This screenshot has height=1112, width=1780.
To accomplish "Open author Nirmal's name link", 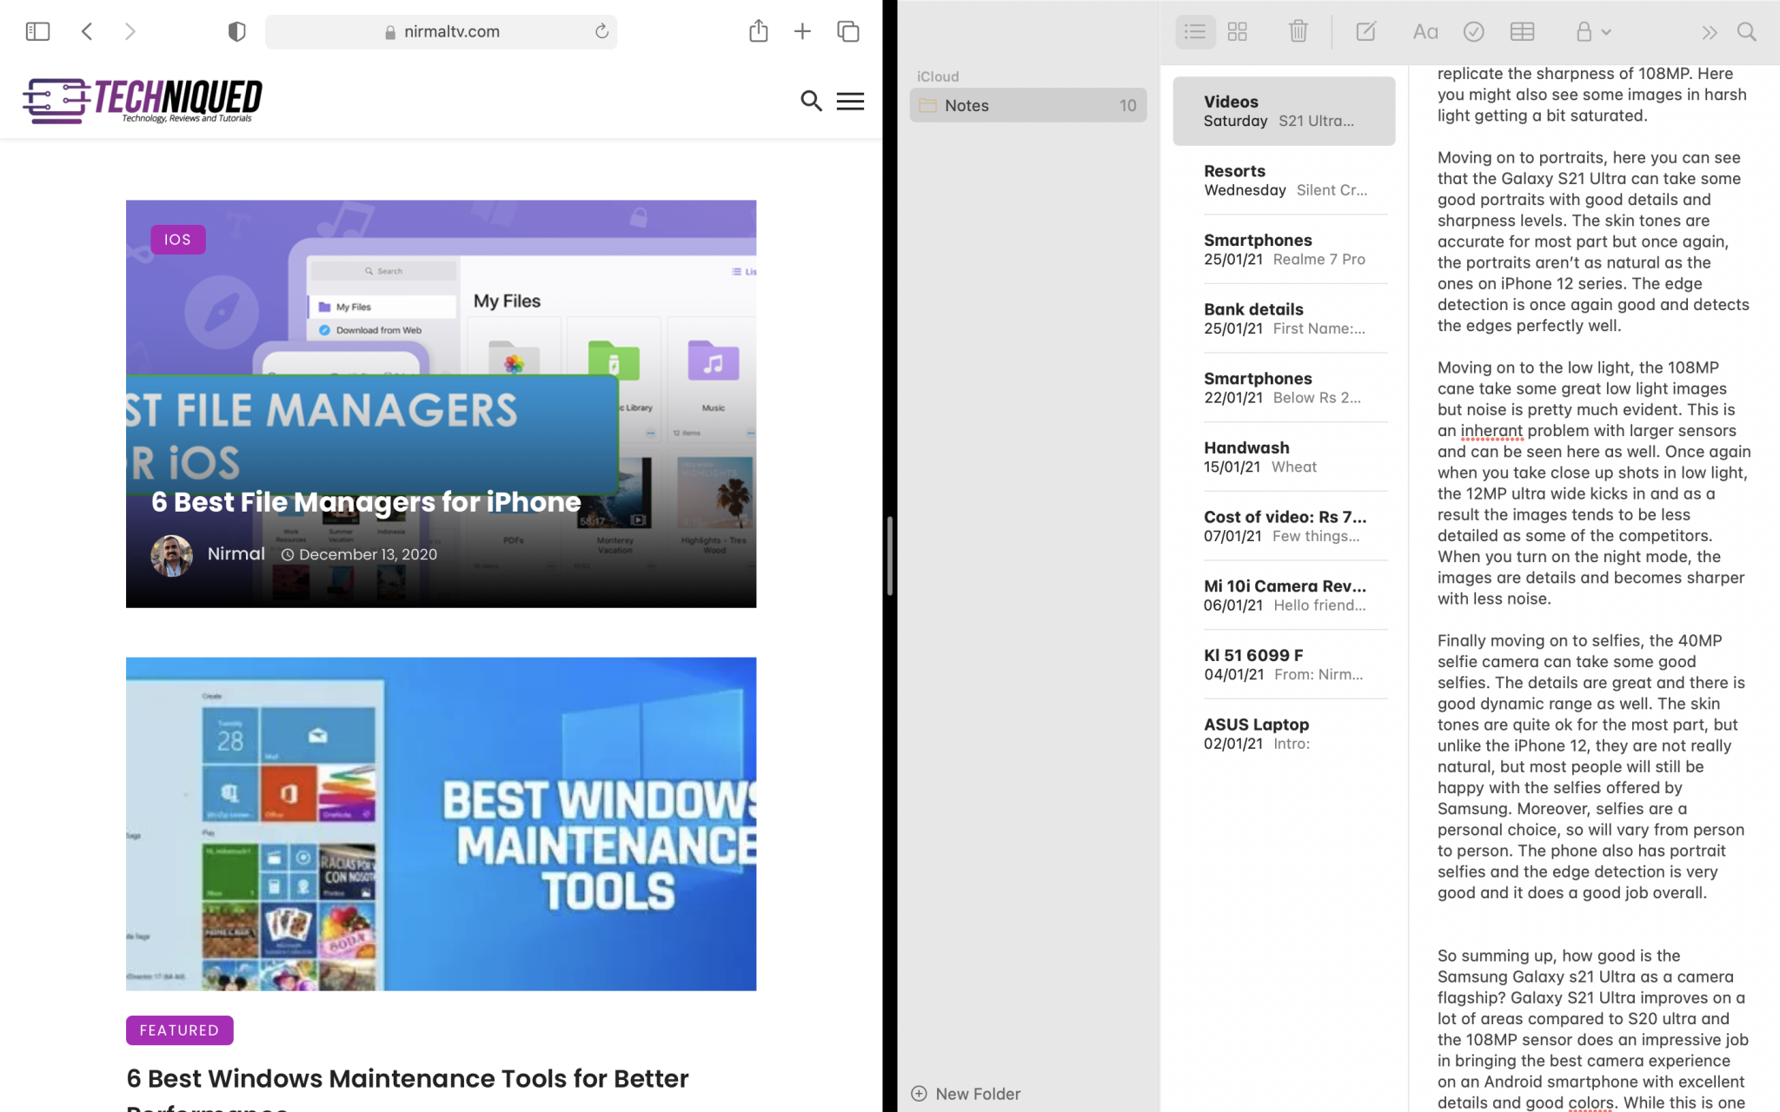I will [x=236, y=554].
